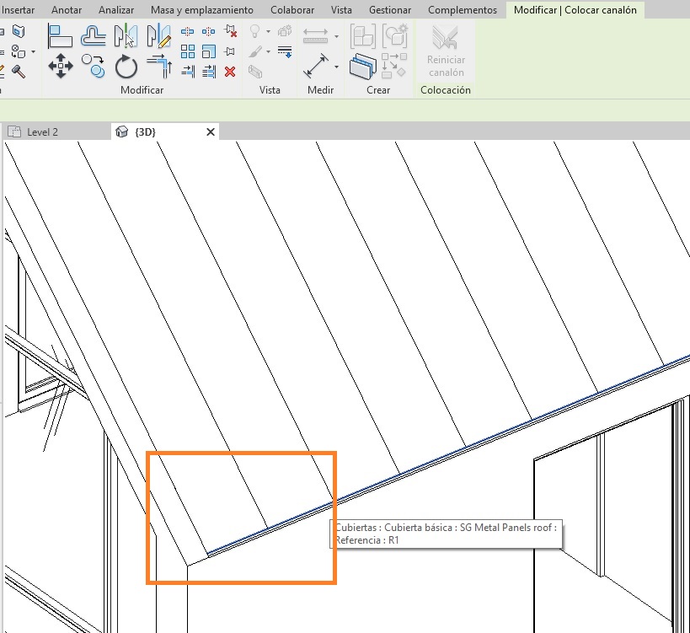Viewport: 690px width, 633px height.
Task: Open the Modificar | Colocar canalón tab
Action: point(575,10)
